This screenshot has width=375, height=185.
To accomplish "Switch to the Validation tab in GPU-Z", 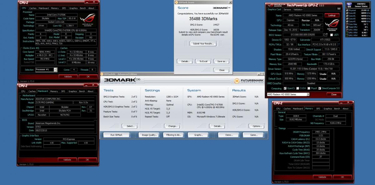I will [x=298, y=9].
